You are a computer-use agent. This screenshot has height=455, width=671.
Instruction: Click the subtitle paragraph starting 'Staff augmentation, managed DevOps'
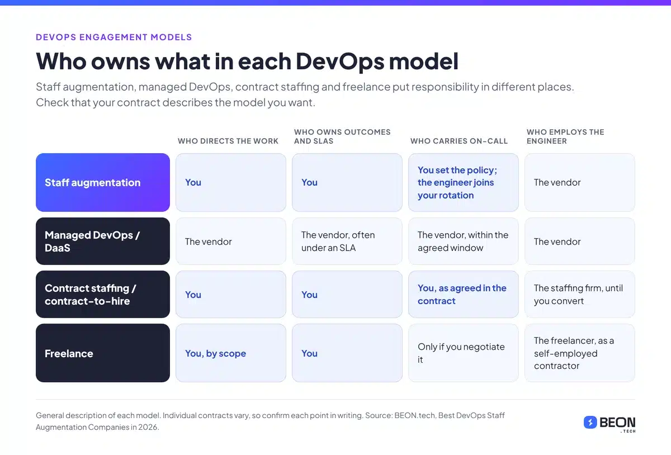click(x=305, y=95)
